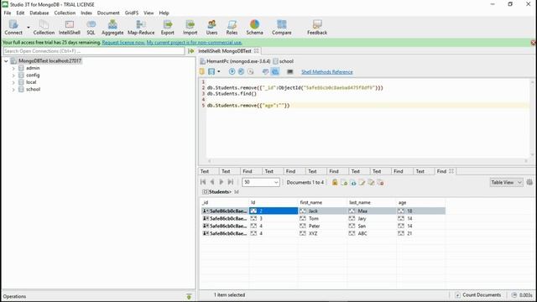Screen dimensions: 537x302
Task: Click the Import toolbar icon
Action: click(x=190, y=27)
